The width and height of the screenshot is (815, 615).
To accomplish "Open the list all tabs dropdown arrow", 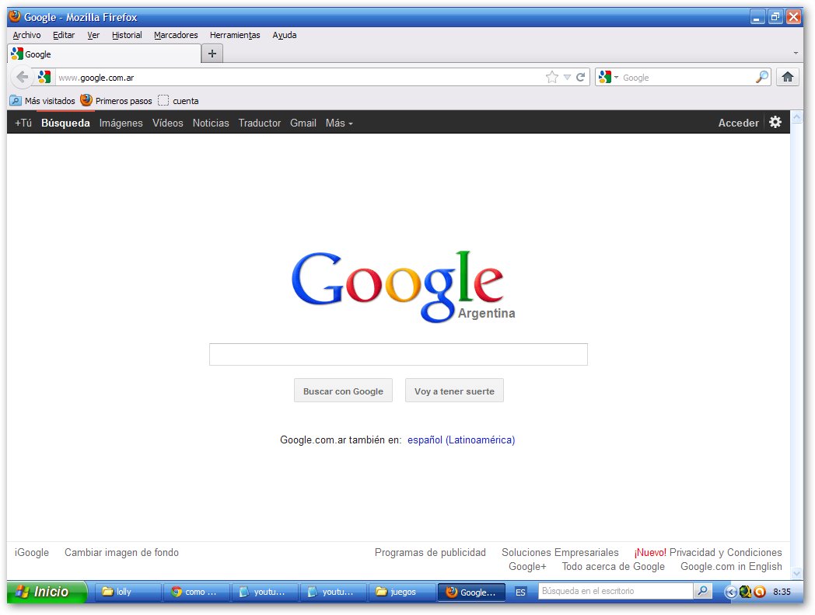I will [796, 53].
